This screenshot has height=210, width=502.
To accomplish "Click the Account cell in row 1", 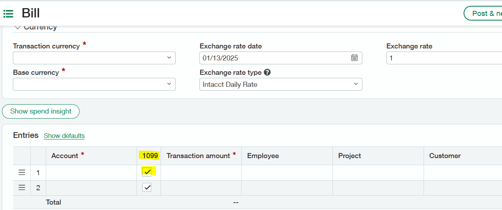I will tap(91, 172).
